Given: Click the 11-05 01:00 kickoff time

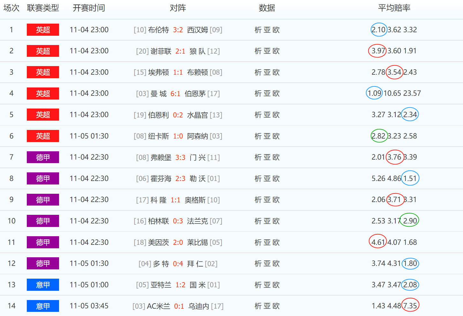Looking at the screenshot, I should pos(89,285).
